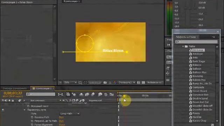Open the Активная камера view dropdown

pyautogui.click(x=155, y=83)
